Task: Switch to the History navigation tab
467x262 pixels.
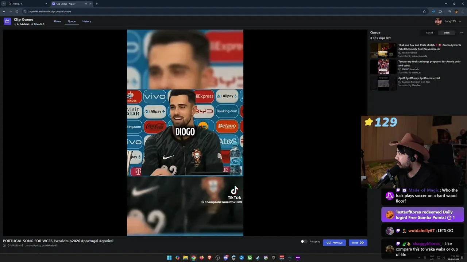Action: pos(86,21)
